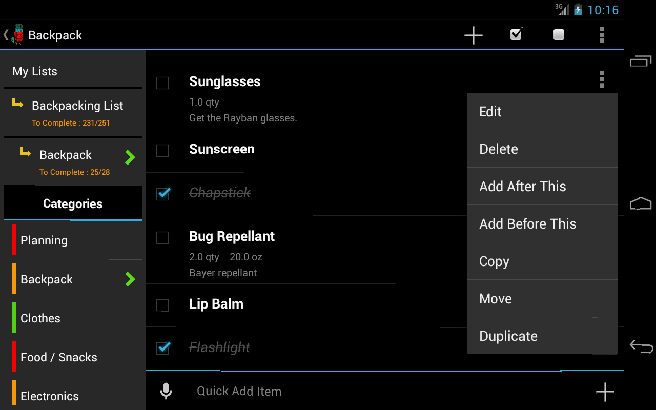Click the red color bar beside Planning

pyautogui.click(x=14, y=240)
